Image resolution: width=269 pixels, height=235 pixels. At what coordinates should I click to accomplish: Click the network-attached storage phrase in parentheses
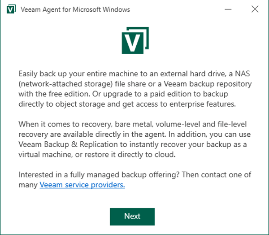pos(65,84)
